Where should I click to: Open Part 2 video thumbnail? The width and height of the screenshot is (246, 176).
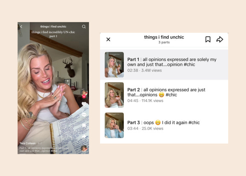(x=114, y=95)
